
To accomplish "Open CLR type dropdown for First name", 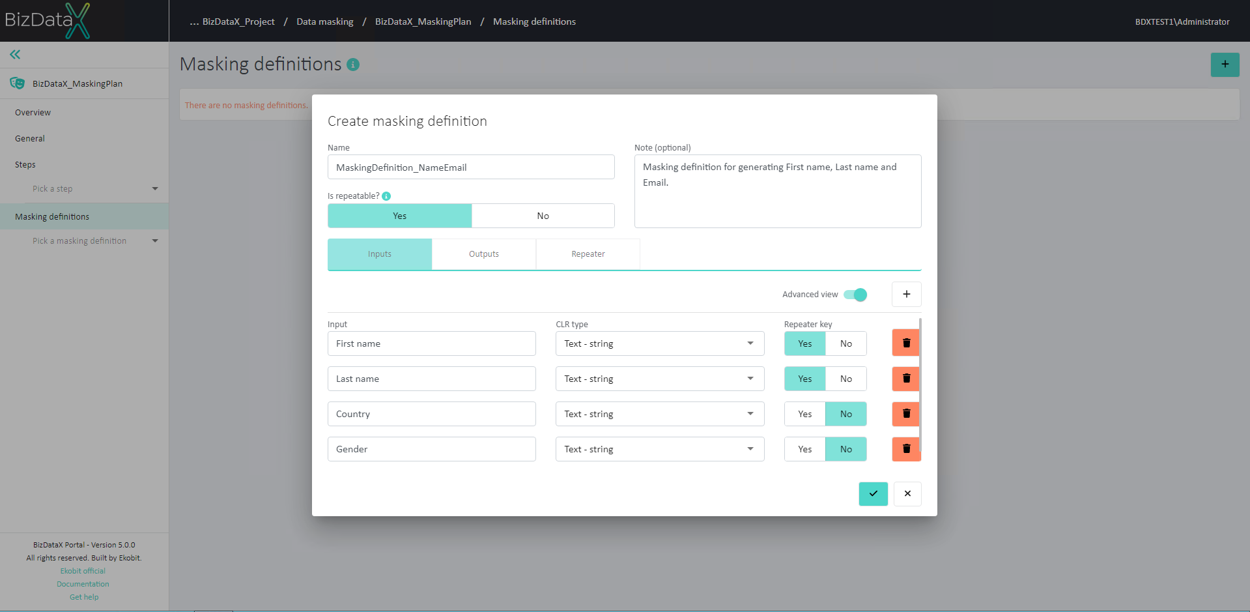I will [x=660, y=343].
